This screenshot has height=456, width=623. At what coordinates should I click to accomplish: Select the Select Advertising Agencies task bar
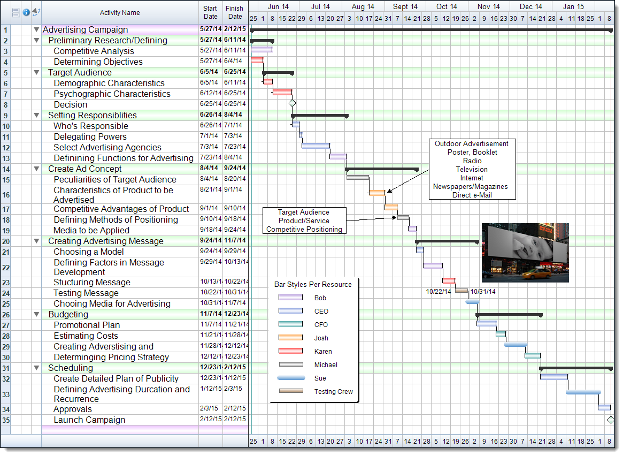(316, 146)
